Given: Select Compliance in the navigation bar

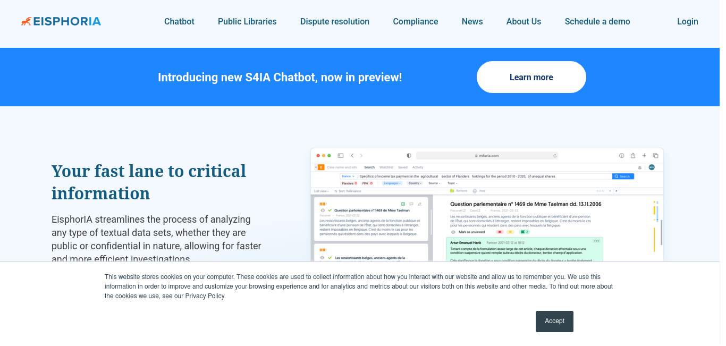Looking at the screenshot, I should click(x=416, y=22).
